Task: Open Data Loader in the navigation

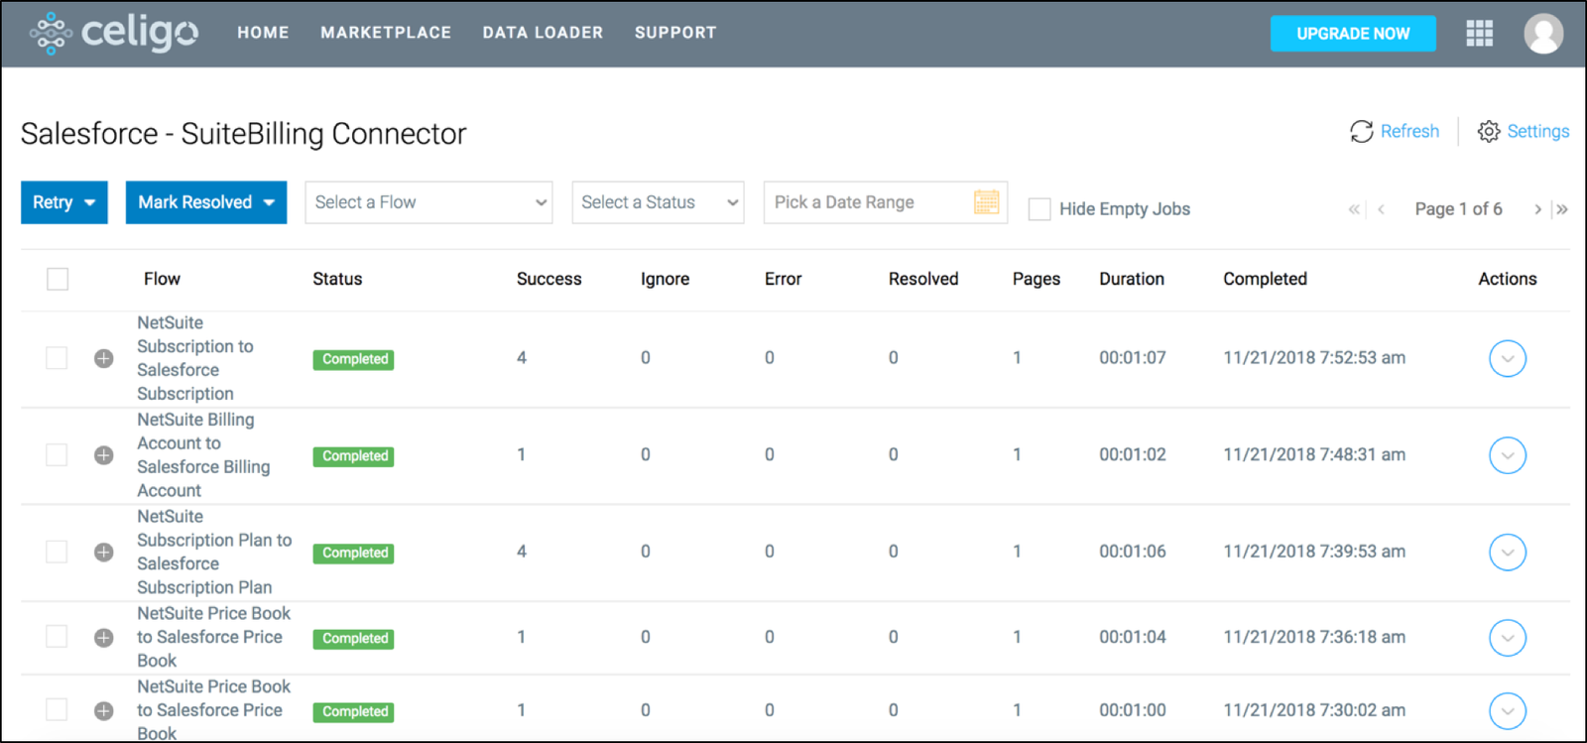Action: click(543, 33)
